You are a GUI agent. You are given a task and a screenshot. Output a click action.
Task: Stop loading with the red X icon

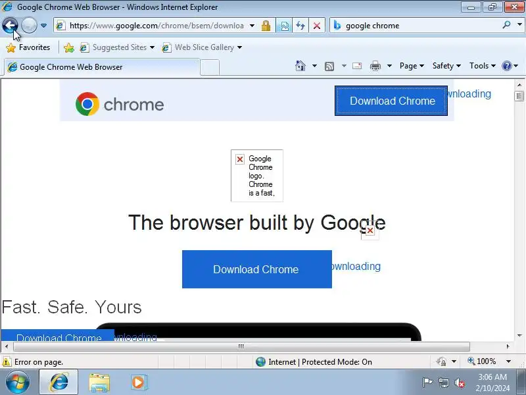(317, 26)
